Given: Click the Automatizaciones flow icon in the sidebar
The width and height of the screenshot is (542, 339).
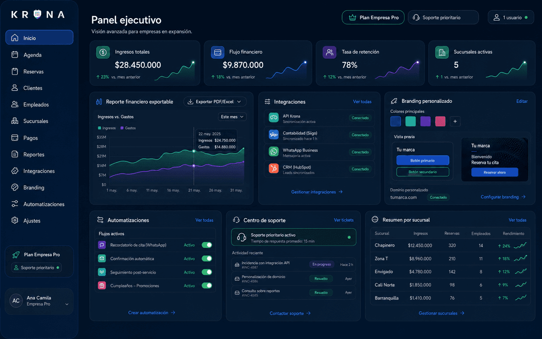Looking at the screenshot, I should tap(15, 204).
